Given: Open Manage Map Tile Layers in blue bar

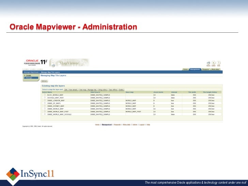Looking at the screenshot, I should (50, 72).
